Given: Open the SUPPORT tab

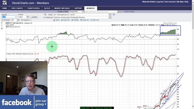Looking at the screenshot, I should click(78, 8).
